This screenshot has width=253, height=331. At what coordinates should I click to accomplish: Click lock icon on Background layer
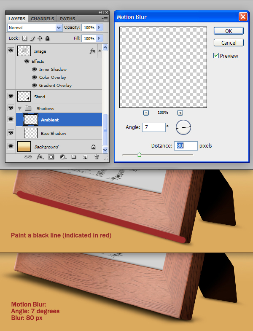point(93,147)
